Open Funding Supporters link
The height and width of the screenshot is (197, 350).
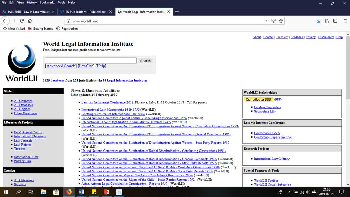point(267,107)
